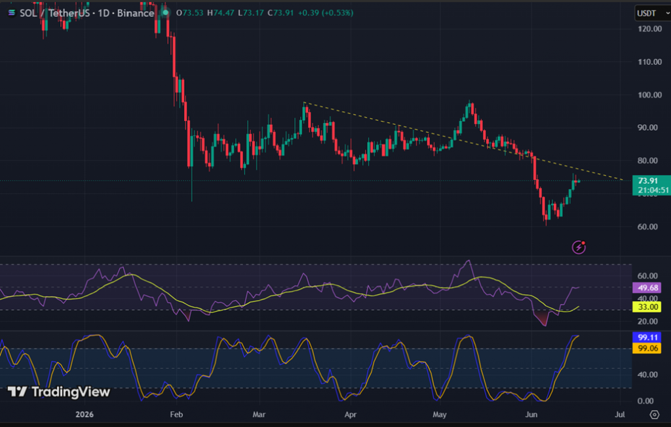The height and width of the screenshot is (427, 671).
Task: Open the USDT currency dropdown
Action: point(653,13)
